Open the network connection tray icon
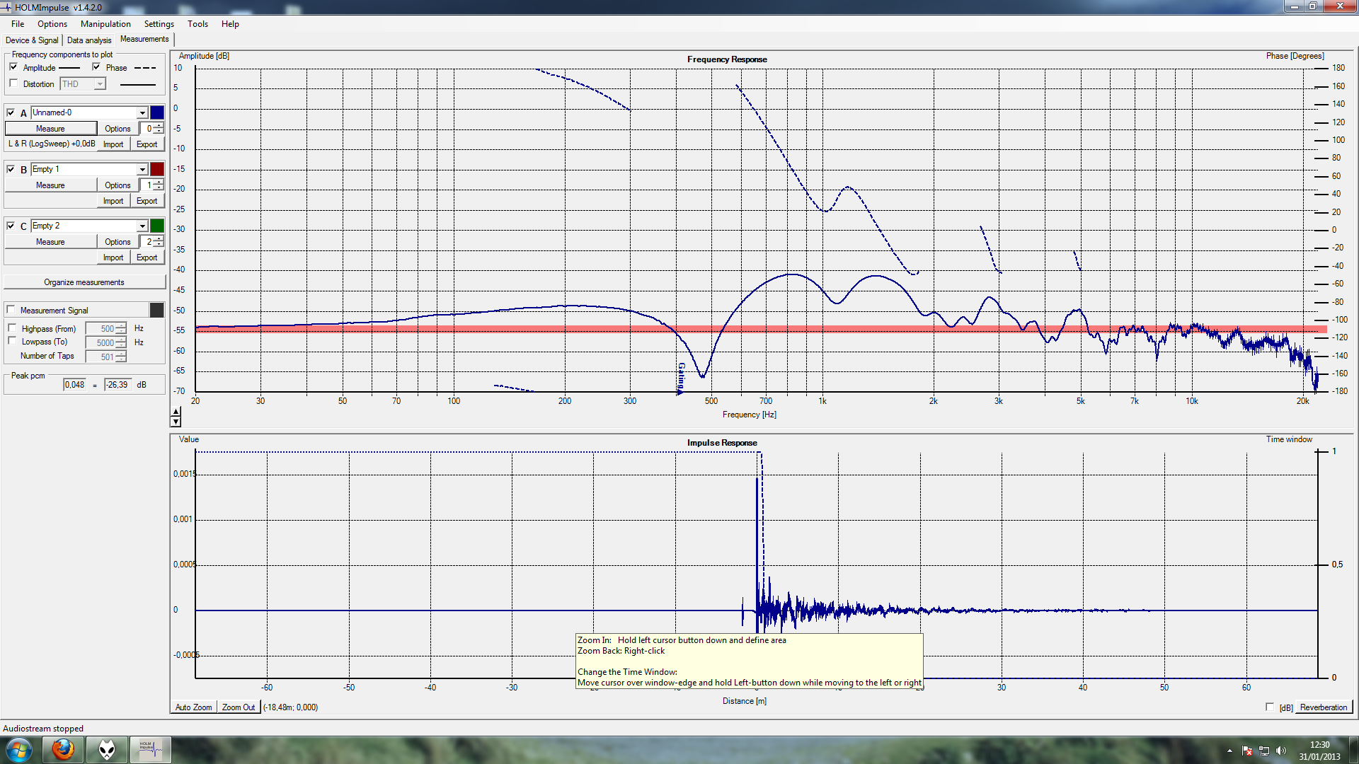 click(1264, 751)
